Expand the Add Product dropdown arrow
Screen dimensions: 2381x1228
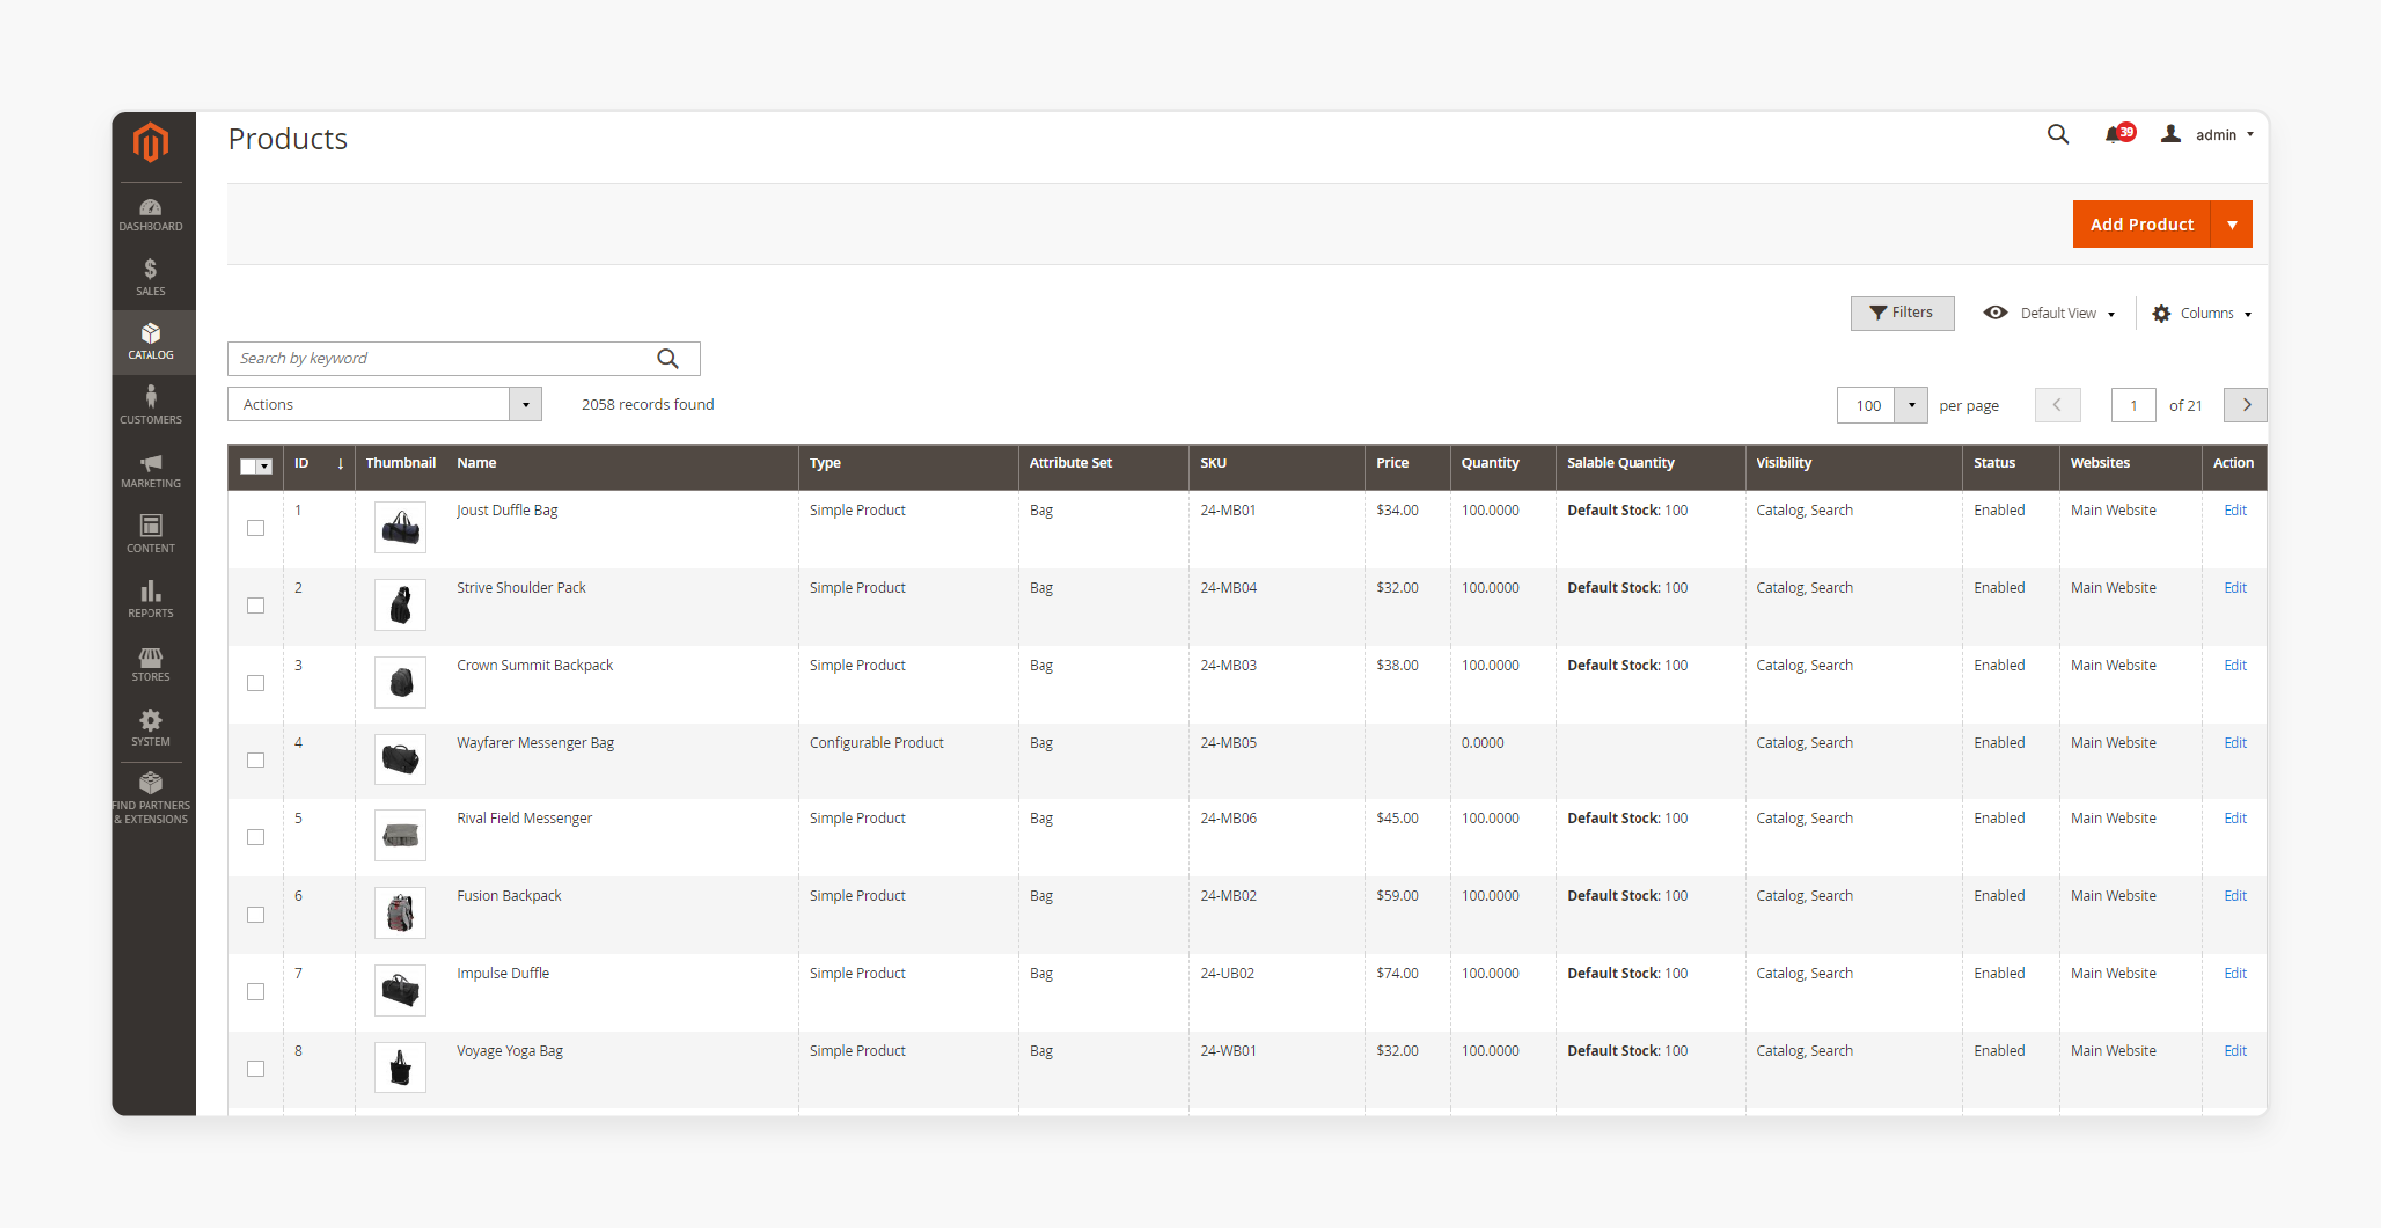pyautogui.click(x=2232, y=225)
